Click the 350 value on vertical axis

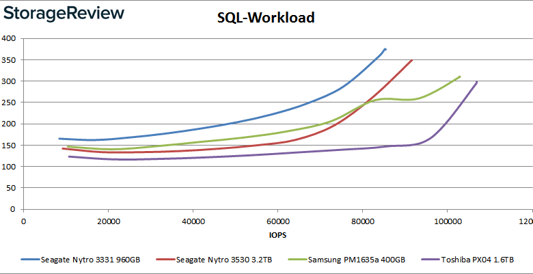coord(8,60)
